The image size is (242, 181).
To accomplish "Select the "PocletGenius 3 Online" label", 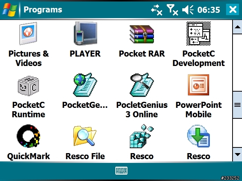I will [x=142, y=110].
